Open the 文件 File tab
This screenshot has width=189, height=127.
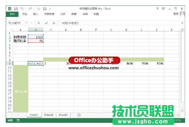pos(12,14)
